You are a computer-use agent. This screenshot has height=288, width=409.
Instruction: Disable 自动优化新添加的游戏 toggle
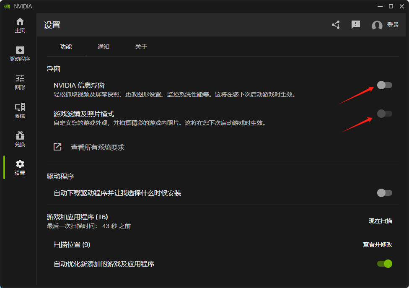pos(384,264)
